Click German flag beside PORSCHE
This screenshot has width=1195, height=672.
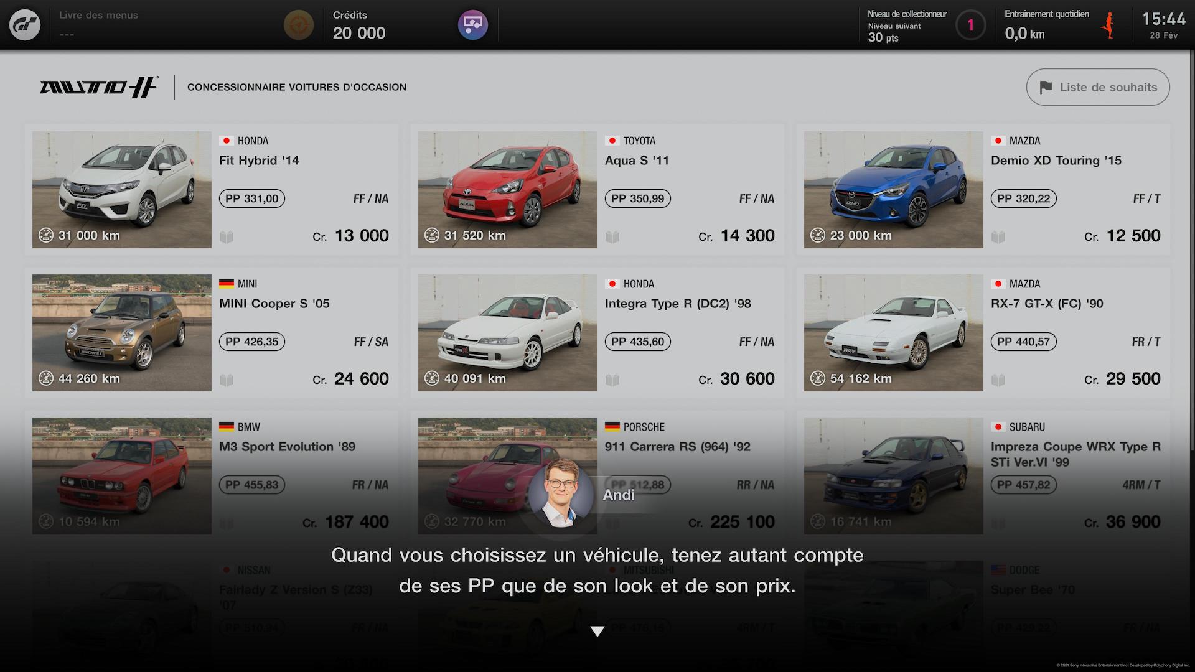(612, 427)
